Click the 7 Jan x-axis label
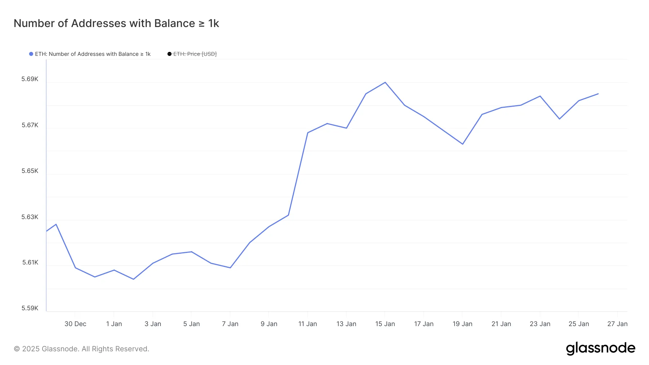Screen dimensions: 649x365 pyautogui.click(x=230, y=324)
